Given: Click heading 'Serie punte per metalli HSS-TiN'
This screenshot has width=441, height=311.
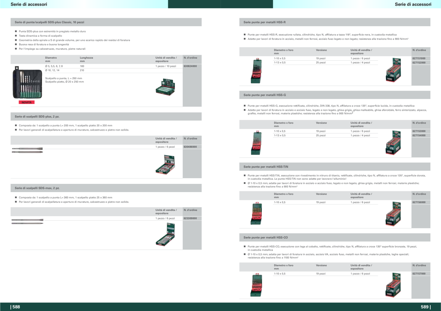Looking at the screenshot, I should pyautogui.click(x=266, y=167).
